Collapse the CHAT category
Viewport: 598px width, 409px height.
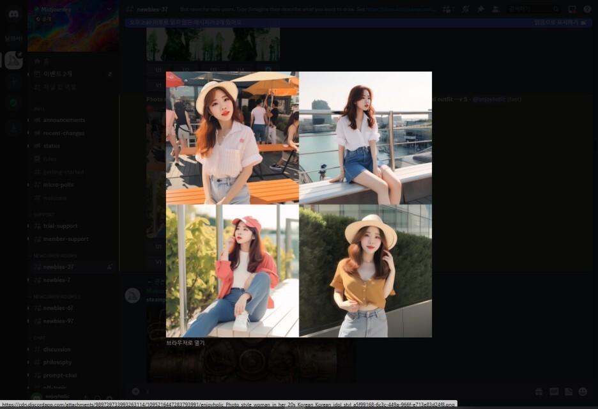pyautogui.click(x=37, y=338)
